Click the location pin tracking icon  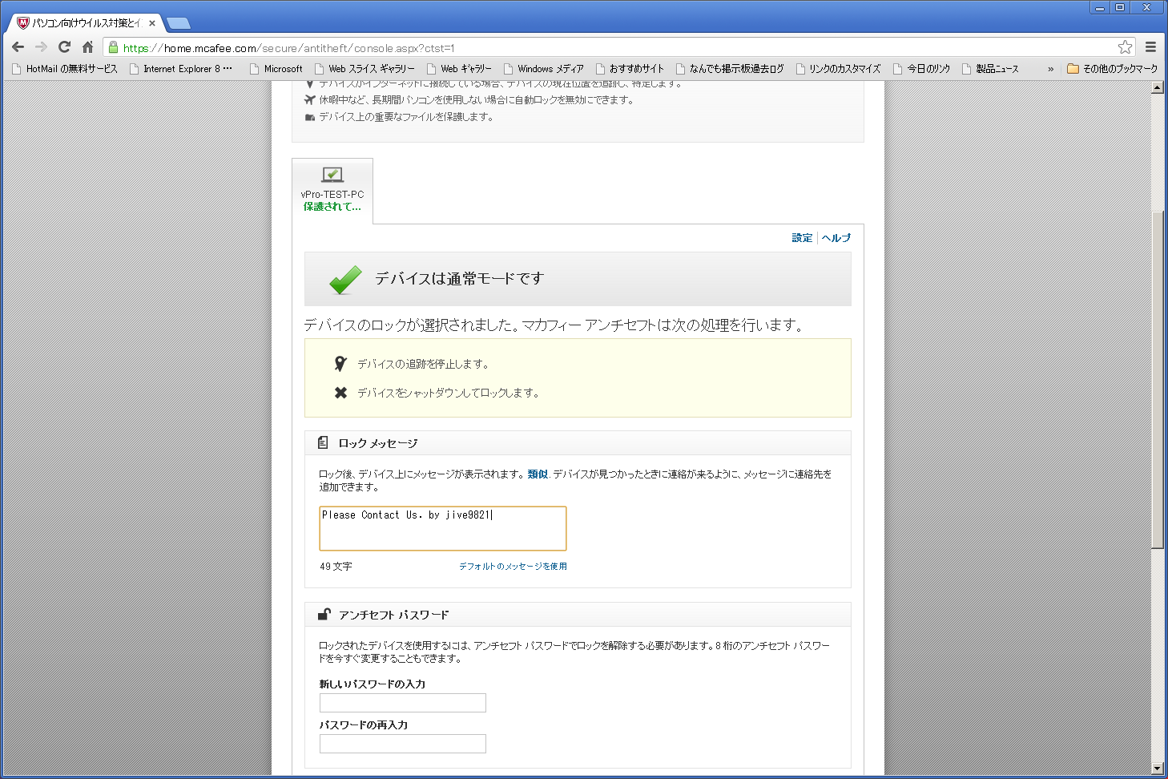[x=340, y=364]
